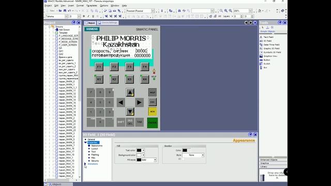Open the language dropdown showing Russian
Viewport: 331px width, 186px height.
tap(153, 11)
